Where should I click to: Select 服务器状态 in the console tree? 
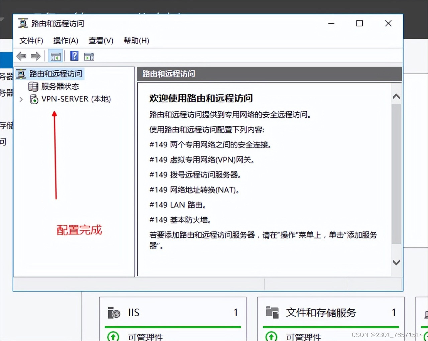point(59,86)
